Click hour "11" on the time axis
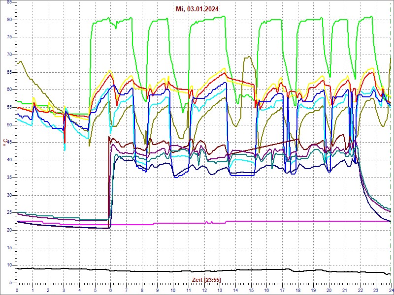This screenshot has width=394, height=295. (x=189, y=289)
